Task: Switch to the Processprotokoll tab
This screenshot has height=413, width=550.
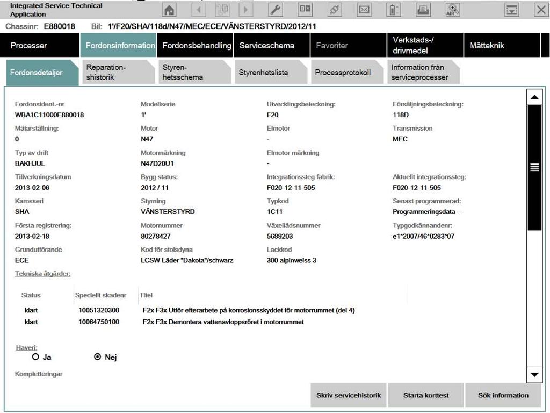Action: [x=348, y=73]
